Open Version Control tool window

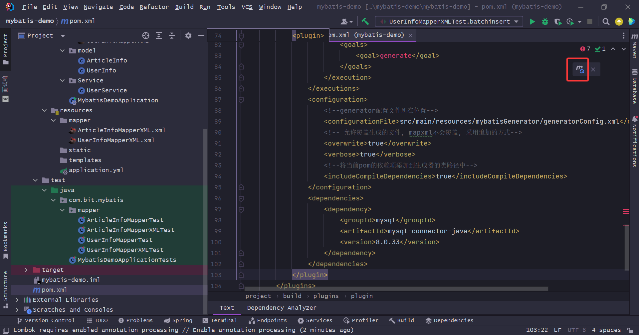(46, 320)
